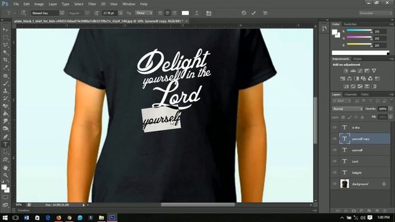Screen dimensions: 395x222
Task: Click the background layer thumbnail
Action: coord(344,184)
